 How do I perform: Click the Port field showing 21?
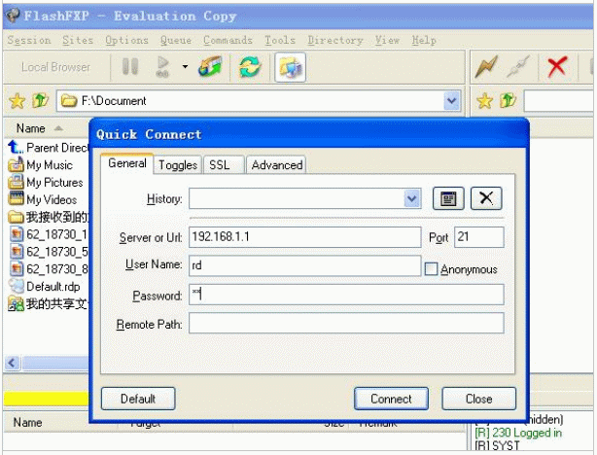tap(479, 237)
